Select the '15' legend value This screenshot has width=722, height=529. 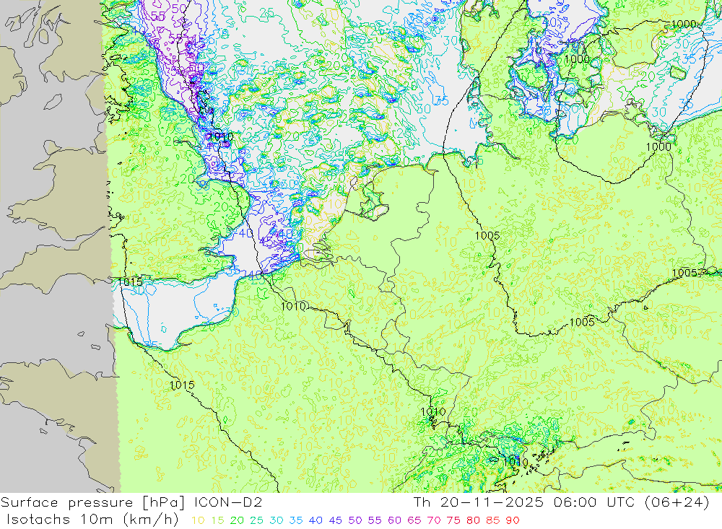(x=218, y=520)
